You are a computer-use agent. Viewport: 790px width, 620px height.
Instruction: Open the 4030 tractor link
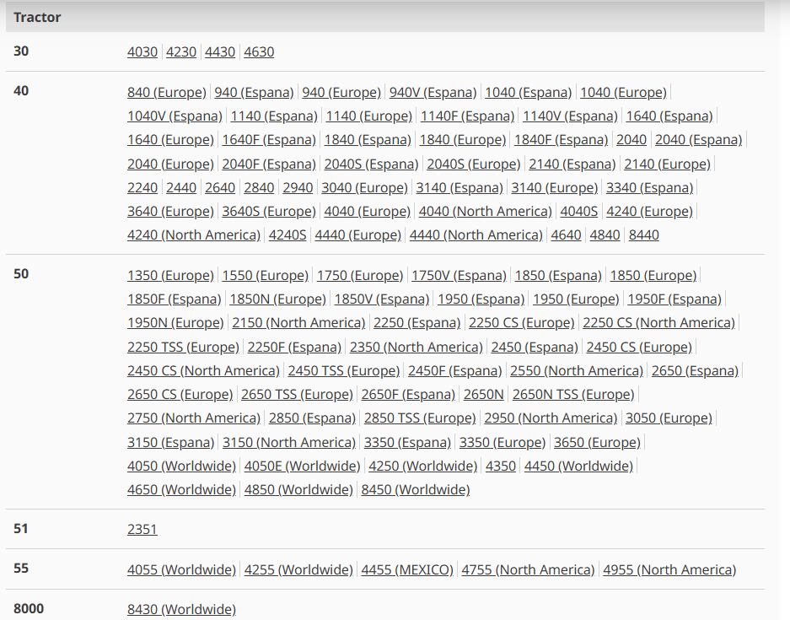(142, 51)
